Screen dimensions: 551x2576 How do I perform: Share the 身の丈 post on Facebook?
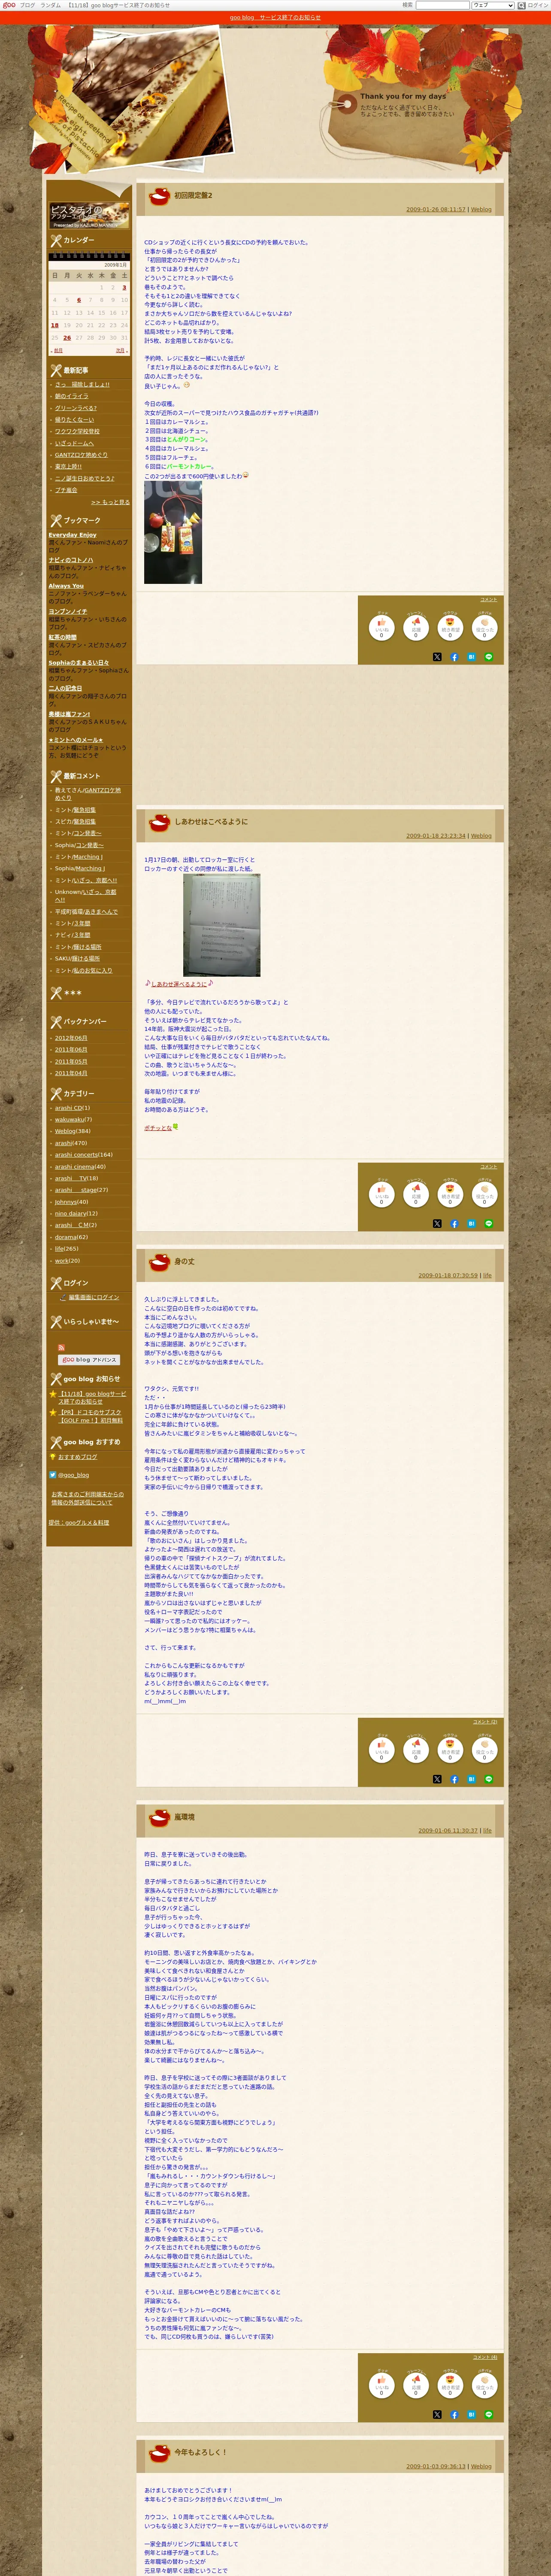[454, 1779]
